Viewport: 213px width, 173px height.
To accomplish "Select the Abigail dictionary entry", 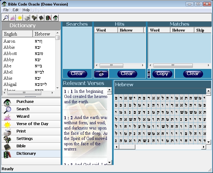I will (x=29, y=84).
